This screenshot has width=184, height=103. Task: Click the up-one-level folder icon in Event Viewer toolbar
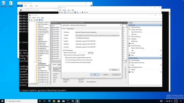click(34, 20)
